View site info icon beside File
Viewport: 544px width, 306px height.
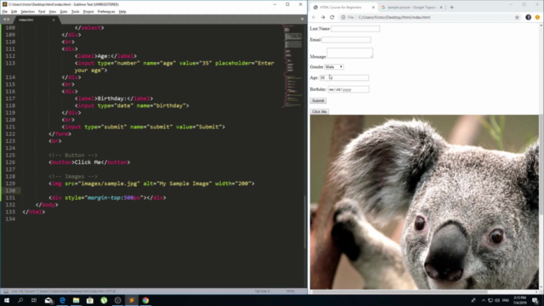(343, 17)
